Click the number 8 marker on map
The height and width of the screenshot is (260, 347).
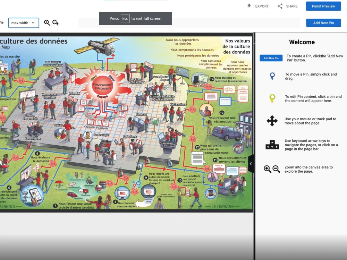coord(115,202)
